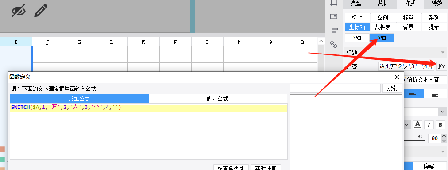Select the 坐标轴 style sub-tab
The height and width of the screenshot is (170, 448).
coord(357,27)
